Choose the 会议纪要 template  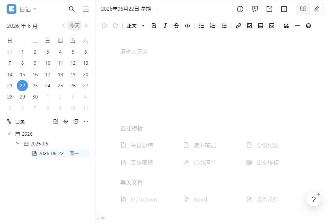pyautogui.click(x=262, y=145)
